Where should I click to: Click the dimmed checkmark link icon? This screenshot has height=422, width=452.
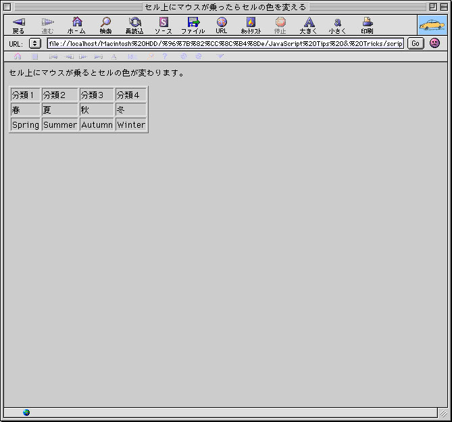220,56
